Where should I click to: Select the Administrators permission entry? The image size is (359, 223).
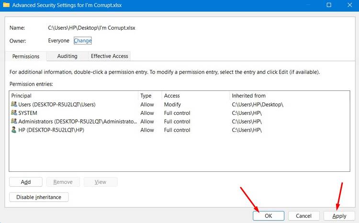point(179,122)
